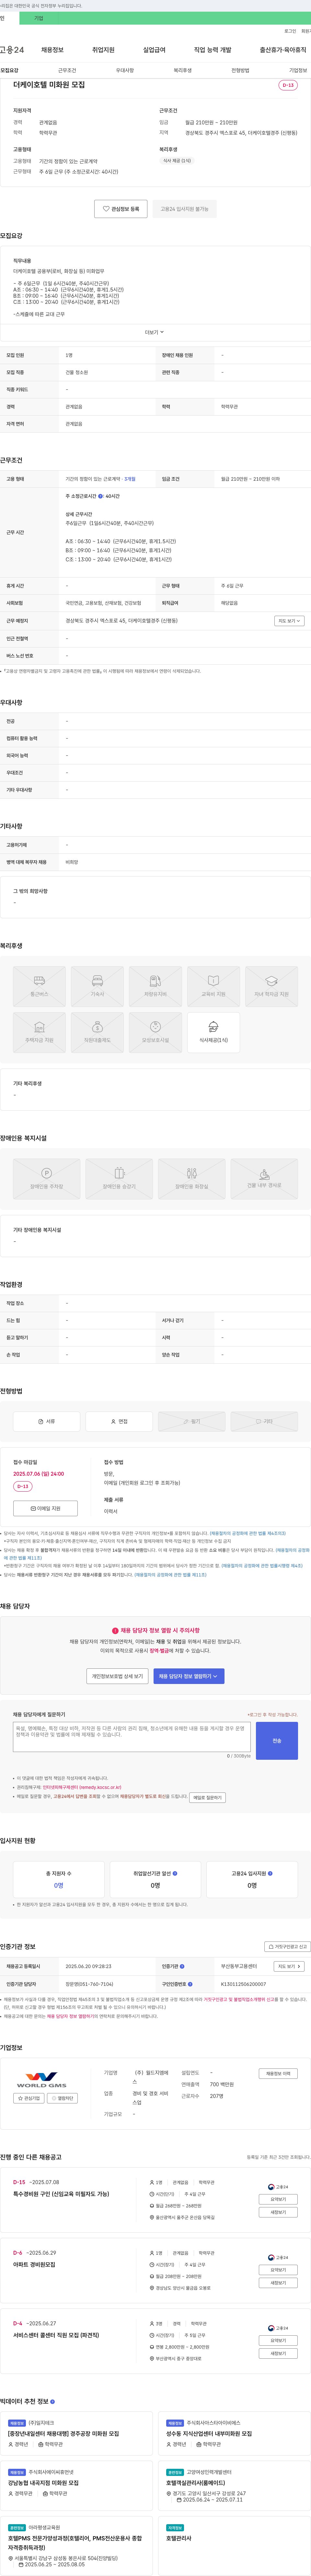Select the 면접 screening method button
The image size is (311, 2576).
[119, 1421]
